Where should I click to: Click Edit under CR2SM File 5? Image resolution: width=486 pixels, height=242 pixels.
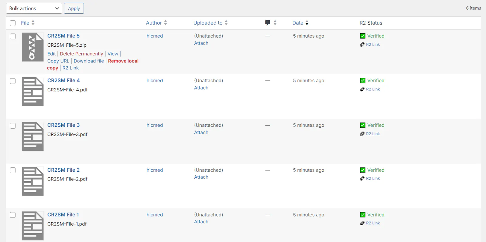[52, 54]
